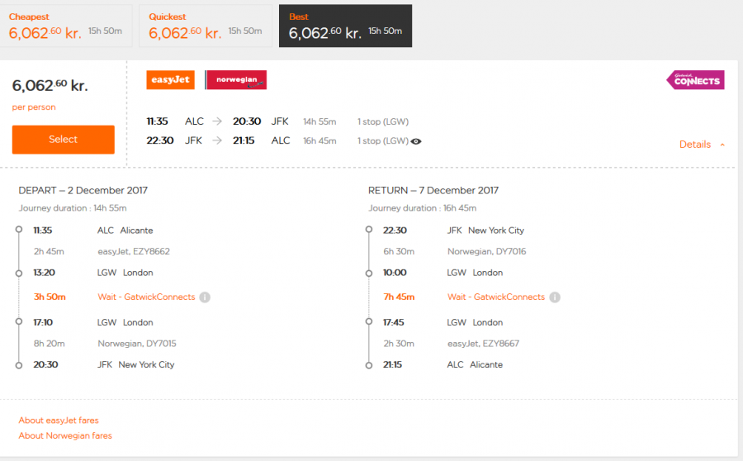The image size is (743, 461).
Task: Click return Wait - GatwickConnects text
Action: point(496,297)
